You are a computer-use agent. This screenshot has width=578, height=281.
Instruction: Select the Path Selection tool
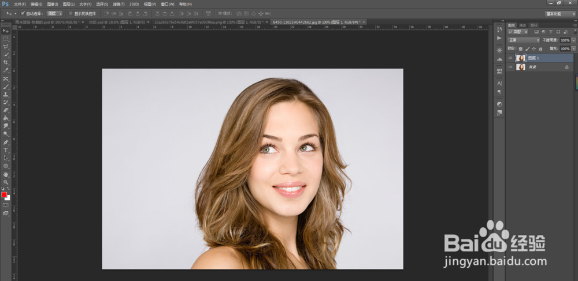(x=6, y=158)
